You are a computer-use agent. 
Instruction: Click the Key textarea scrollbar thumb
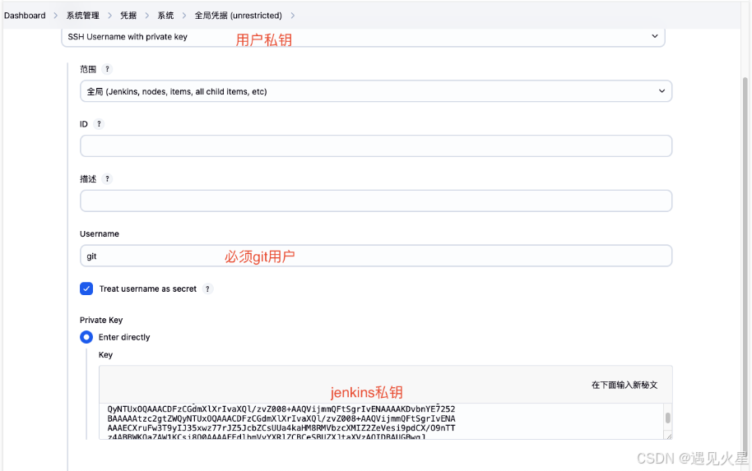[667, 418]
